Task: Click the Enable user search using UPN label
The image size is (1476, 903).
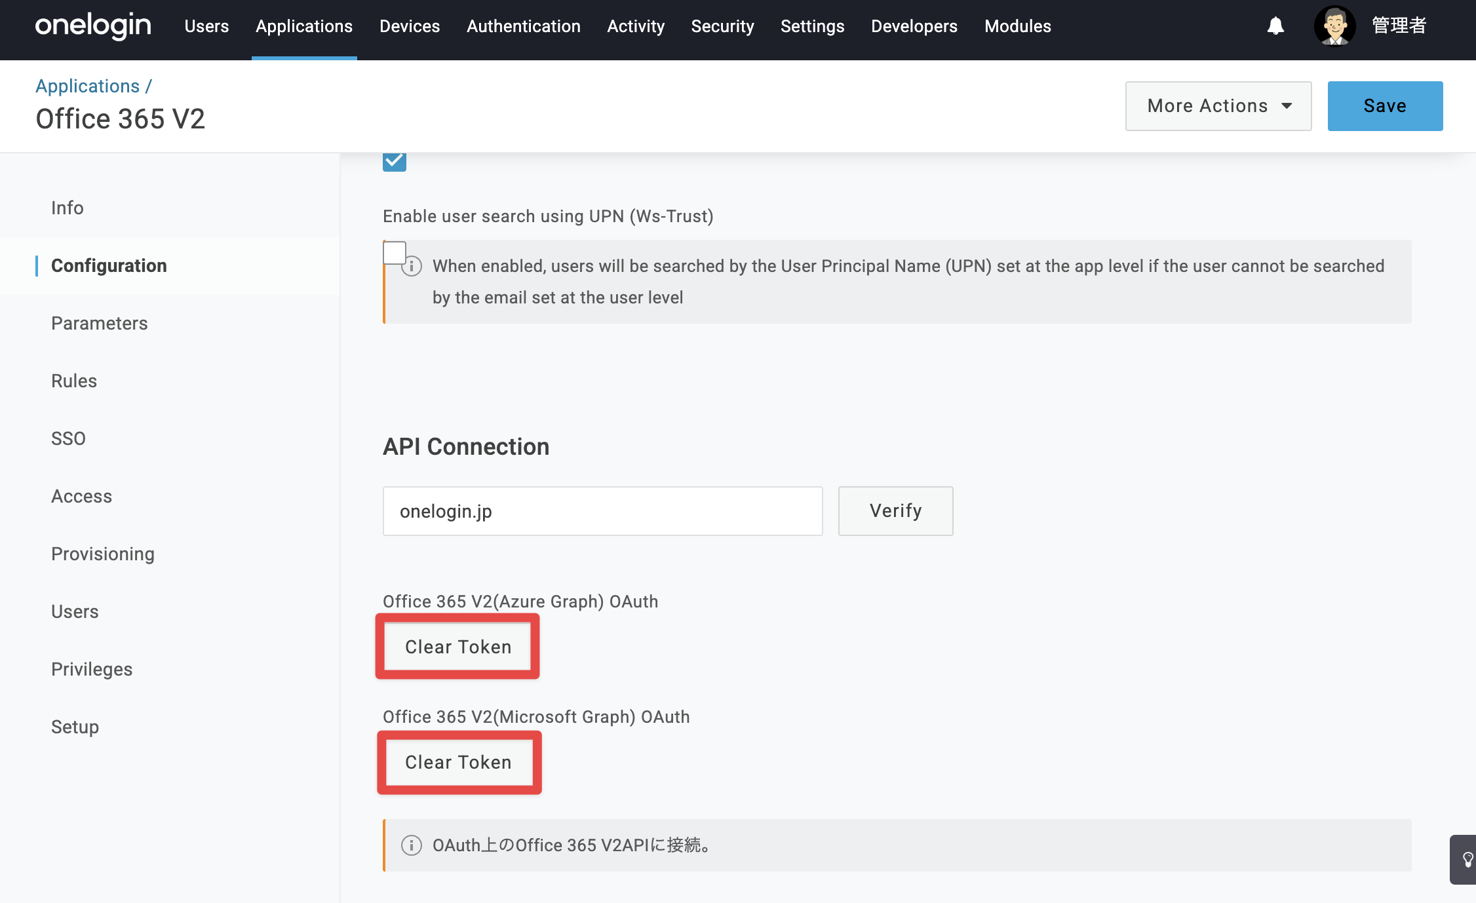Action: point(548,216)
